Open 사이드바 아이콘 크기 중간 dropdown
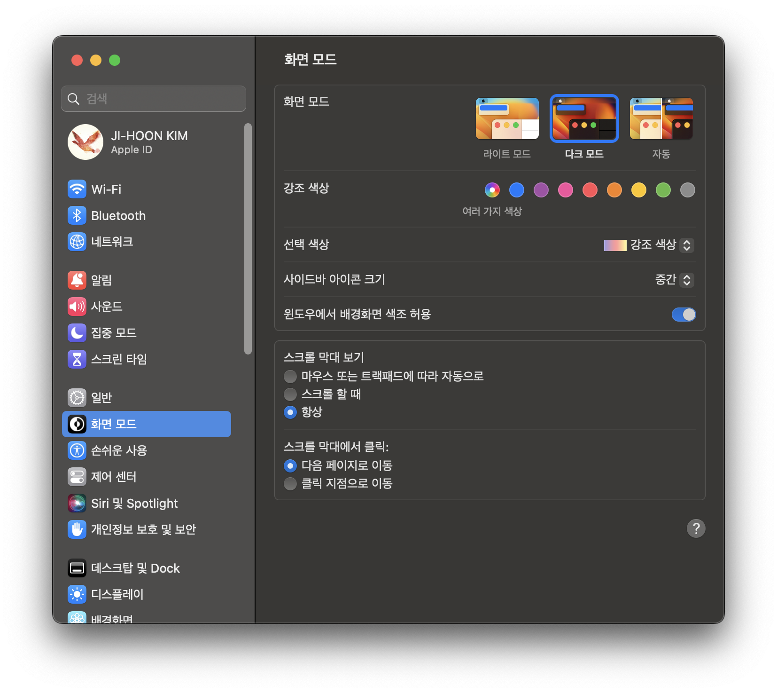 674,280
